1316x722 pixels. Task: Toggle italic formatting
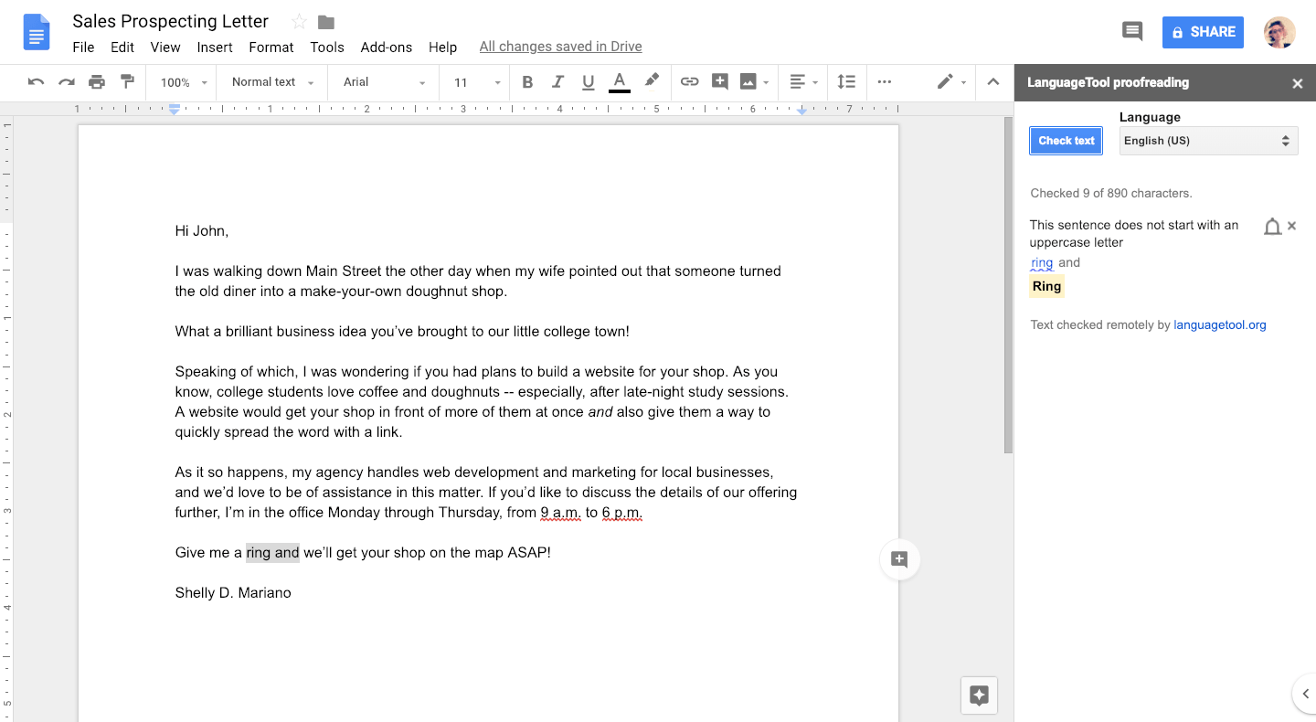pyautogui.click(x=558, y=82)
